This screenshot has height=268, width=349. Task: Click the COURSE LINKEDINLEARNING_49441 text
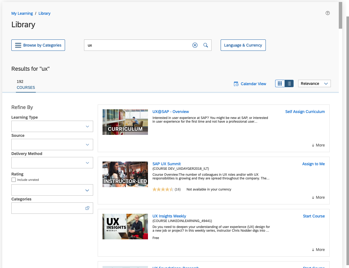click(182, 221)
